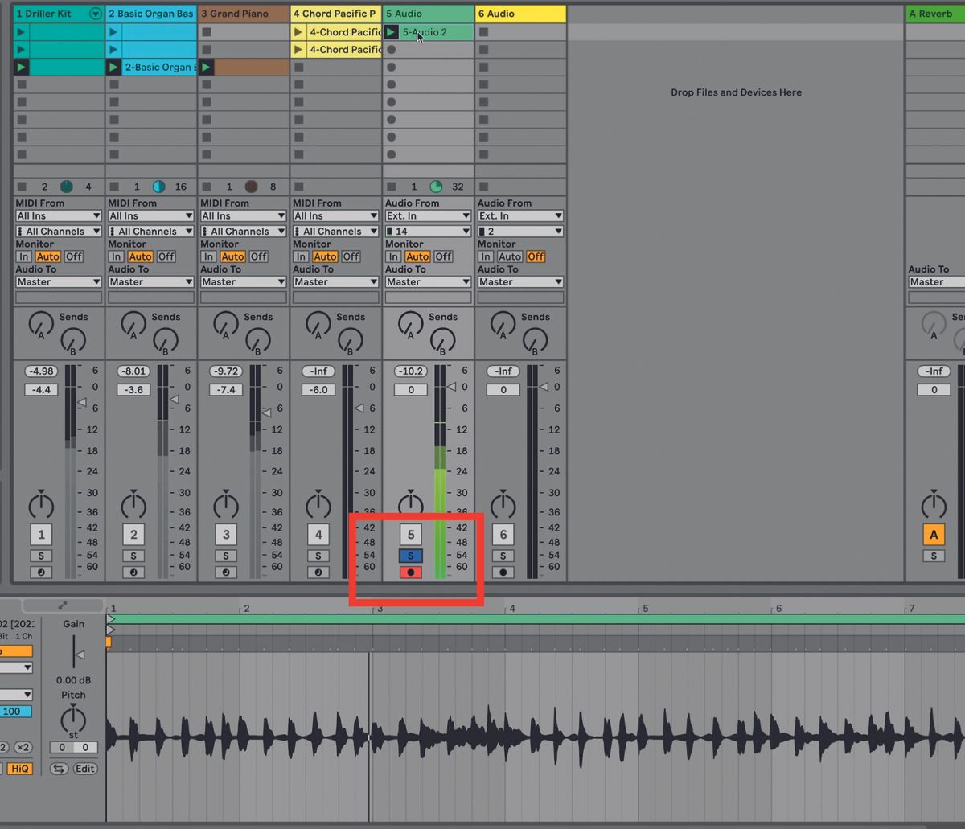Stop clips on the Driller Kit track
The width and height of the screenshot is (965, 829).
tap(22, 187)
